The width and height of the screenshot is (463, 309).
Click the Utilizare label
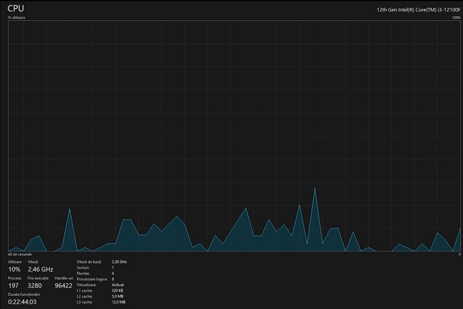(15, 262)
